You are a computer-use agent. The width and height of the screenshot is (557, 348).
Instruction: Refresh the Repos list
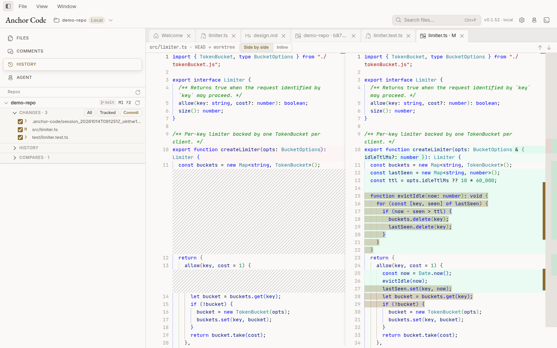tap(138, 92)
